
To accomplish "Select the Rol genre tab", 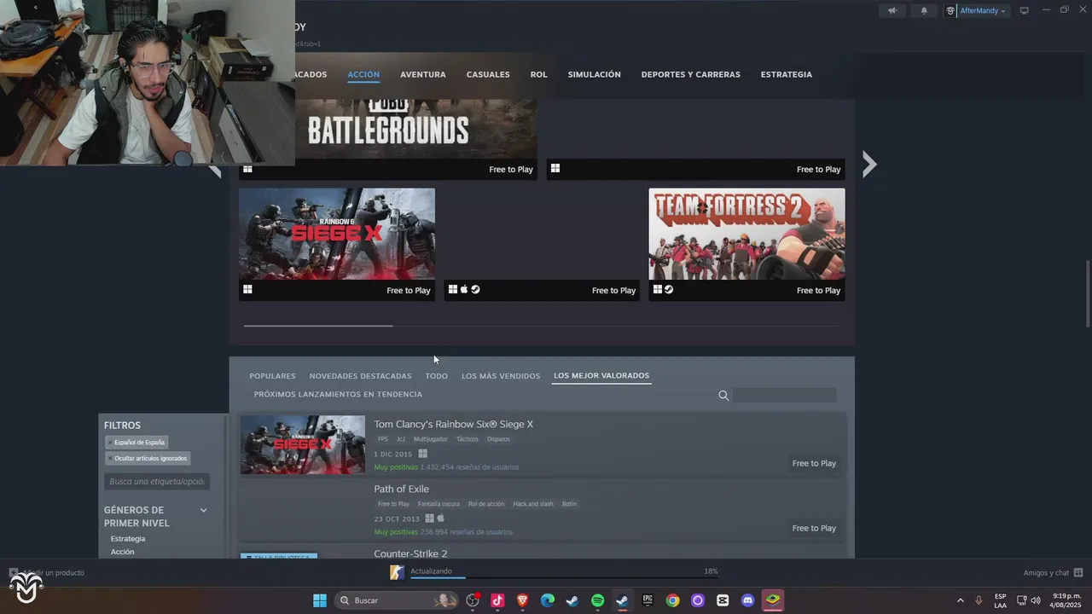I will point(538,75).
